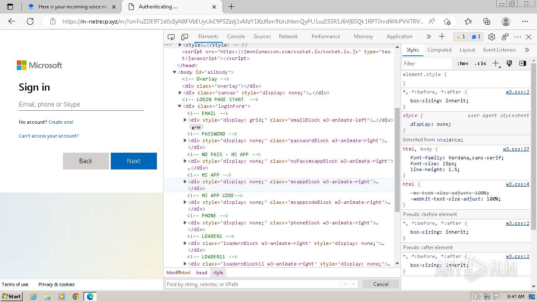
Task: Click the Elements panel vertical scrollbar
Action: (397, 159)
